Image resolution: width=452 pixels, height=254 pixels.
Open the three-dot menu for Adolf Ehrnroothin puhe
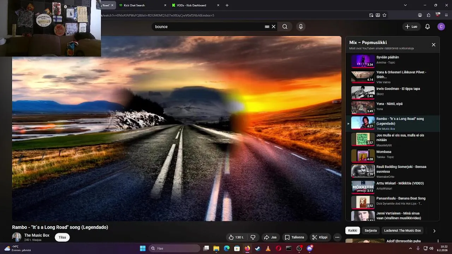coord(438,241)
